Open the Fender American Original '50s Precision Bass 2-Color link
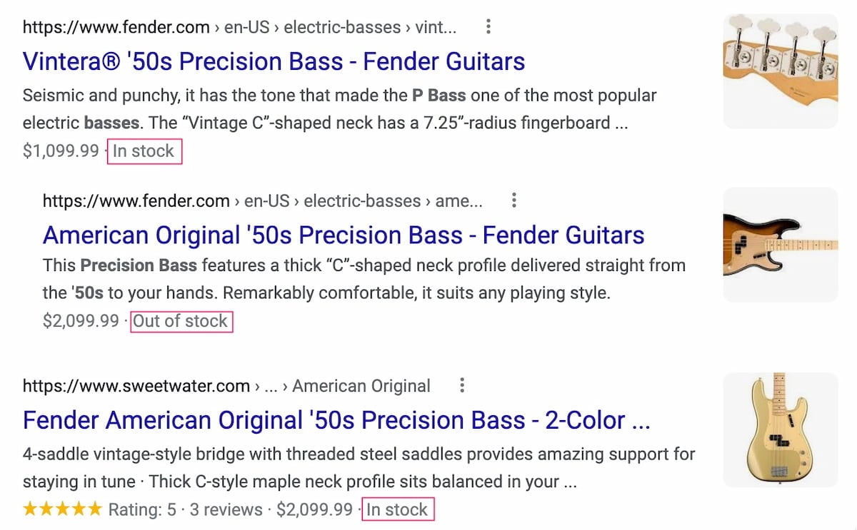This screenshot has height=530, width=857. (336, 420)
